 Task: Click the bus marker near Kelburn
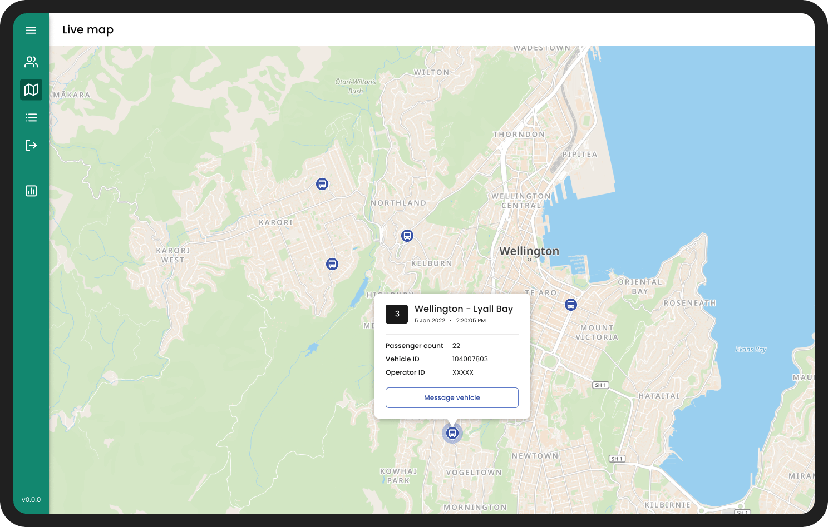pyautogui.click(x=407, y=235)
